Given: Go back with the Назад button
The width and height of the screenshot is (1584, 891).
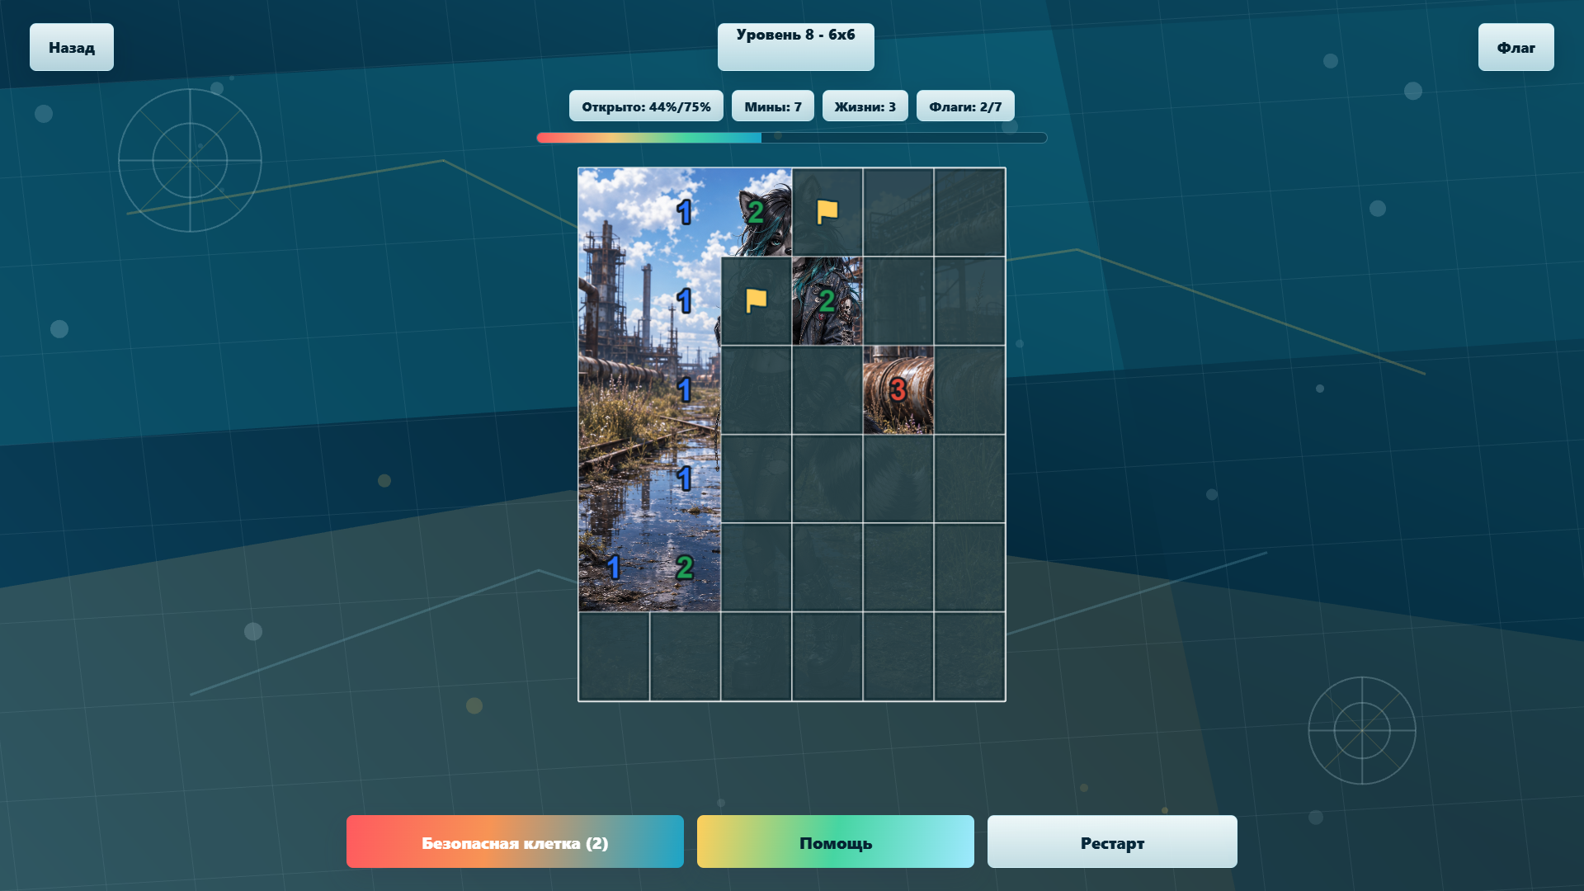Looking at the screenshot, I should 72,47.
